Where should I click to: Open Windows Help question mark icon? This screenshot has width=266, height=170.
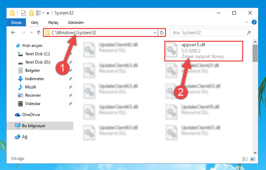[254, 22]
